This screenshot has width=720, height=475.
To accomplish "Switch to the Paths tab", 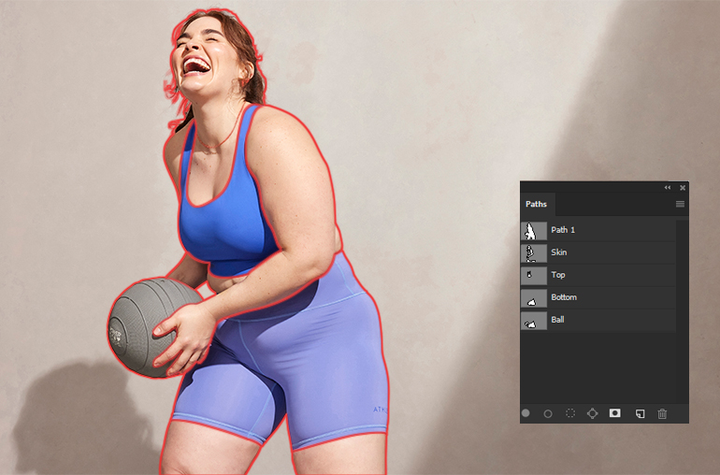I will pyautogui.click(x=537, y=204).
